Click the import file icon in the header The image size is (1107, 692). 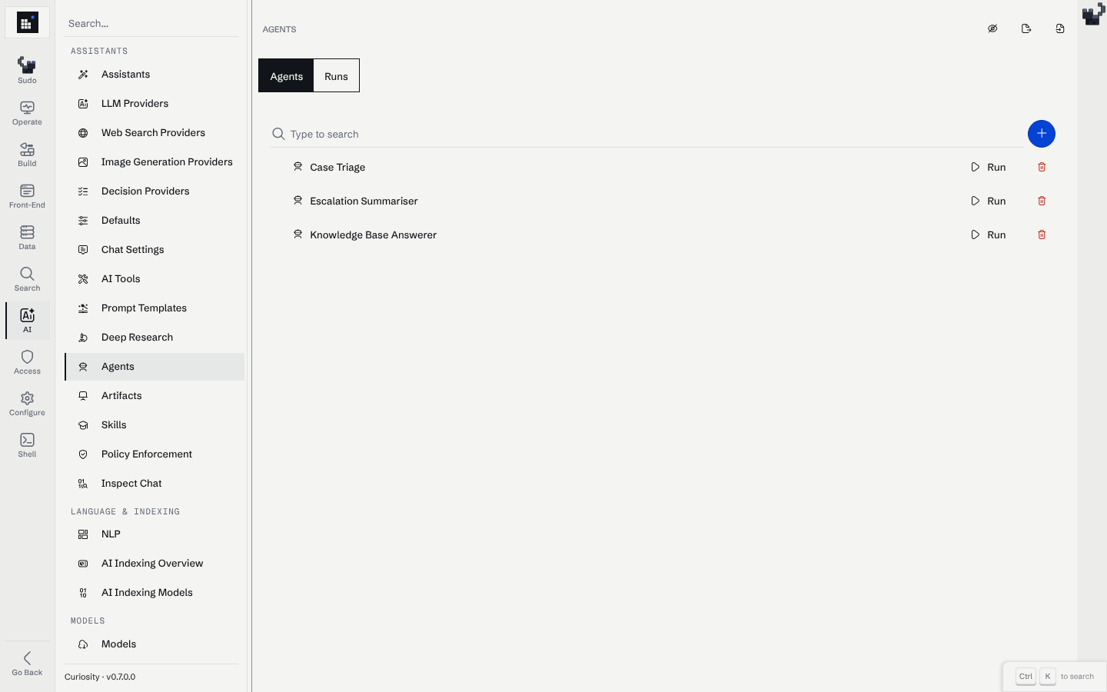pyautogui.click(x=1060, y=29)
